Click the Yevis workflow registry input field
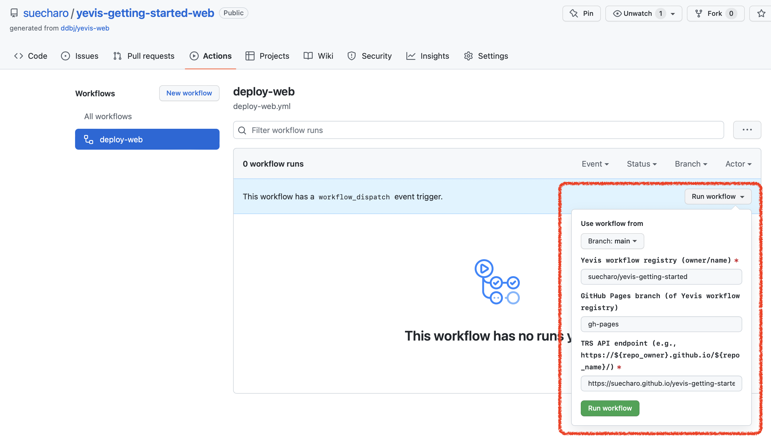771x436 pixels. click(661, 277)
